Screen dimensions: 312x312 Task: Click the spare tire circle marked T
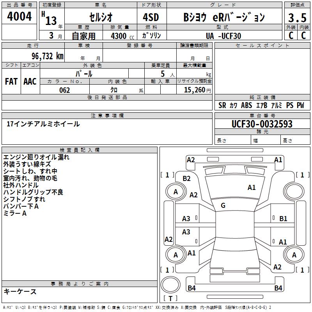pos(170,285)
